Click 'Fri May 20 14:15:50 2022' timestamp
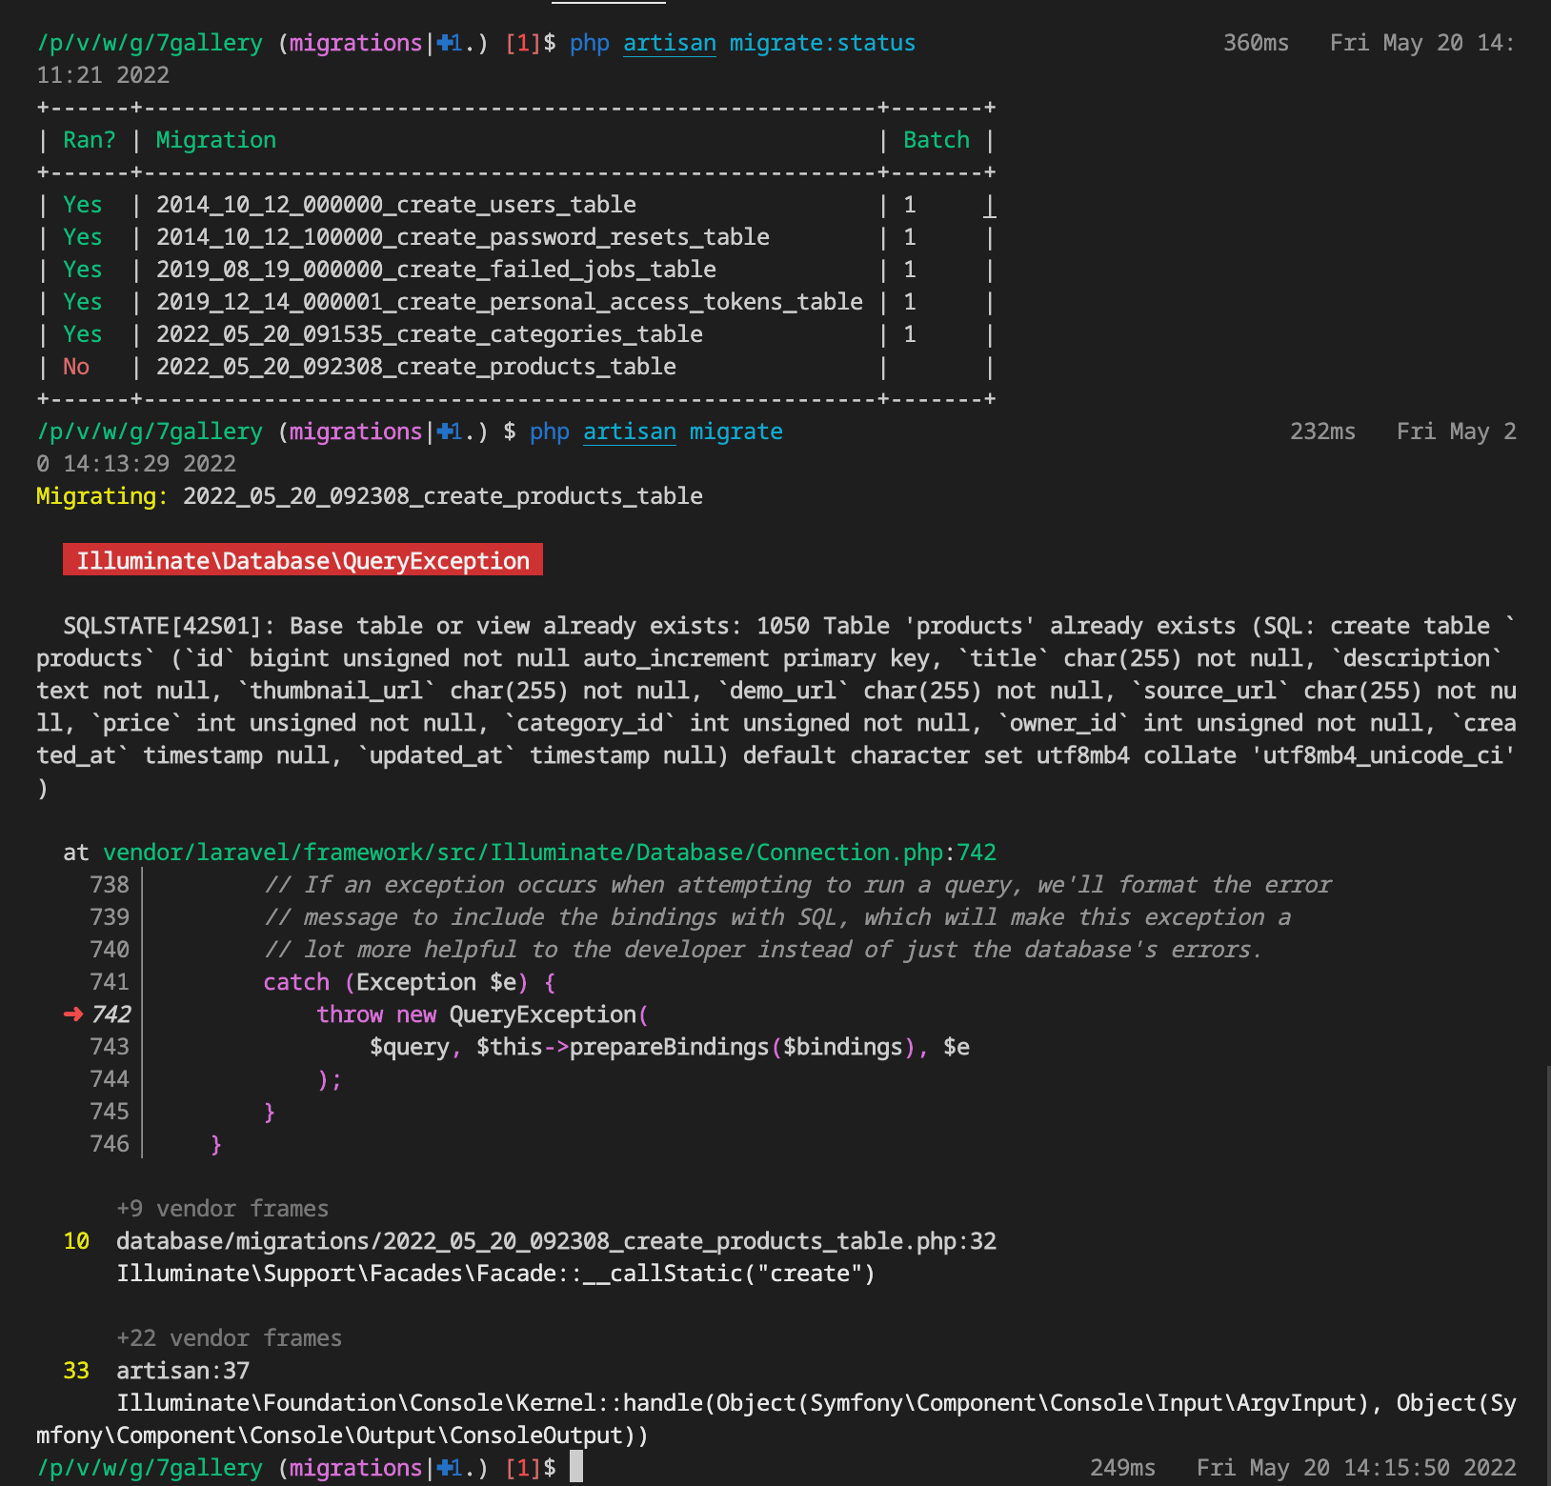 tap(1357, 1468)
